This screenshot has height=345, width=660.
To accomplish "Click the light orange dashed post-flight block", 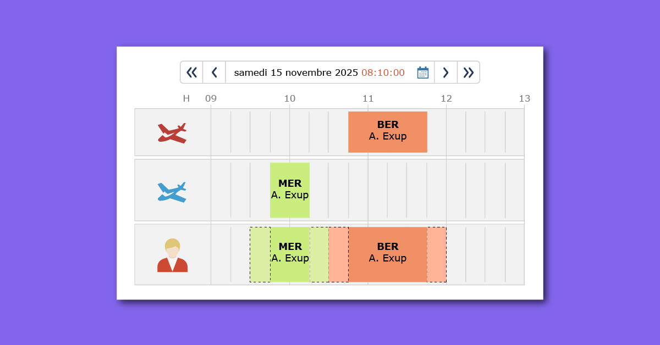I will 437,254.
